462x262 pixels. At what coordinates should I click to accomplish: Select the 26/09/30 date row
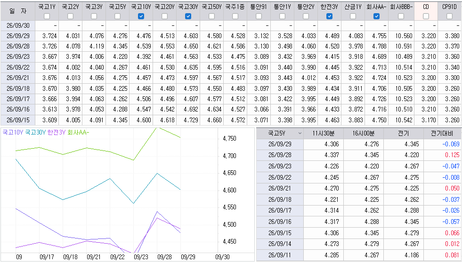click(18, 25)
